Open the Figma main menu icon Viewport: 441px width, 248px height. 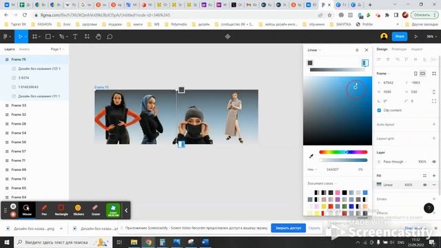(6, 37)
